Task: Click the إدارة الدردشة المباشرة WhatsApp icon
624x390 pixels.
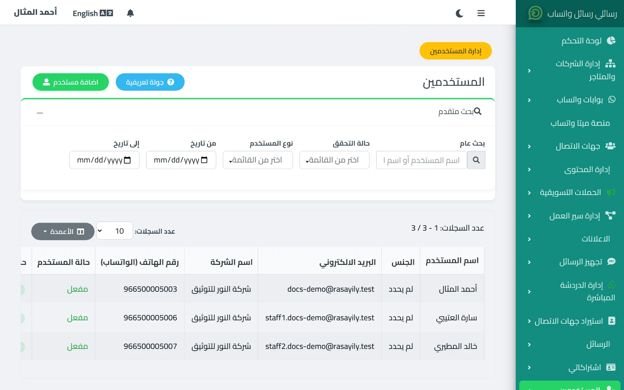Action: [612, 285]
